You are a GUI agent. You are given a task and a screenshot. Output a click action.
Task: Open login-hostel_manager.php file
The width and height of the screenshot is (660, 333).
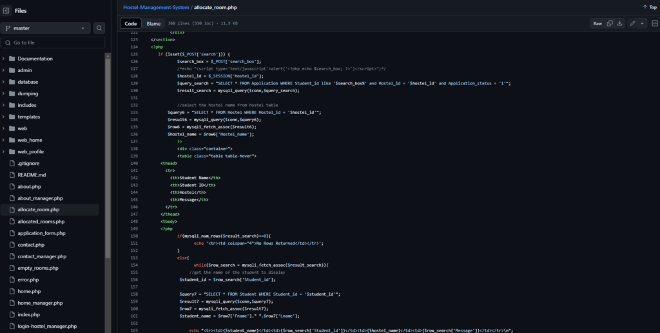[x=47, y=327]
